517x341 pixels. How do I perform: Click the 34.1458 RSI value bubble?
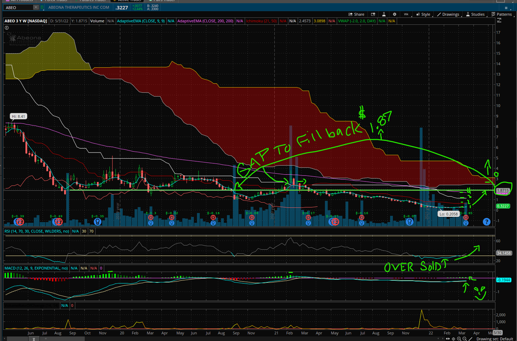pyautogui.click(x=503, y=253)
